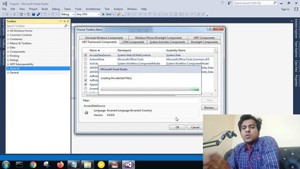Click the Open File toolbar icon
The image size is (300, 169).
tap(29, 15)
